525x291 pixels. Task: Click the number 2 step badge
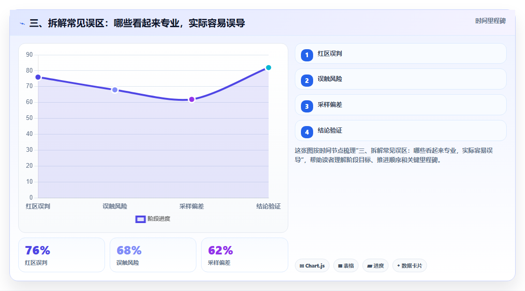click(307, 81)
